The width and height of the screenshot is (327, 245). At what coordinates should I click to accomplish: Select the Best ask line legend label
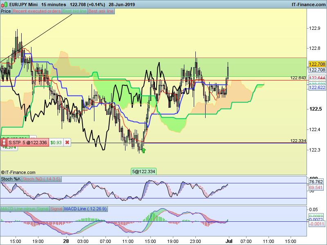click(101, 11)
